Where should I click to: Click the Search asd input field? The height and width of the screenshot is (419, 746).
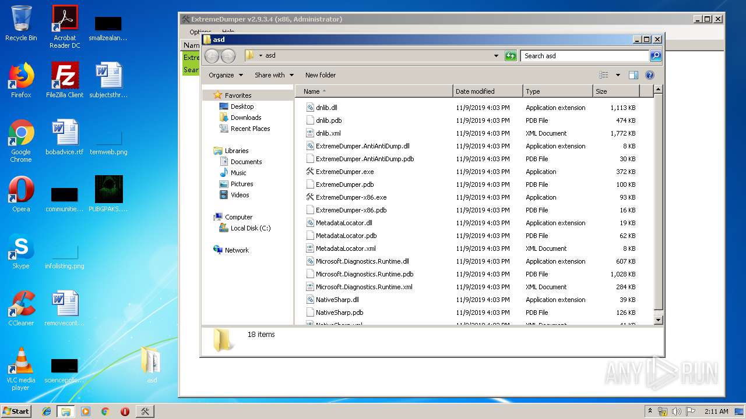tap(585, 56)
